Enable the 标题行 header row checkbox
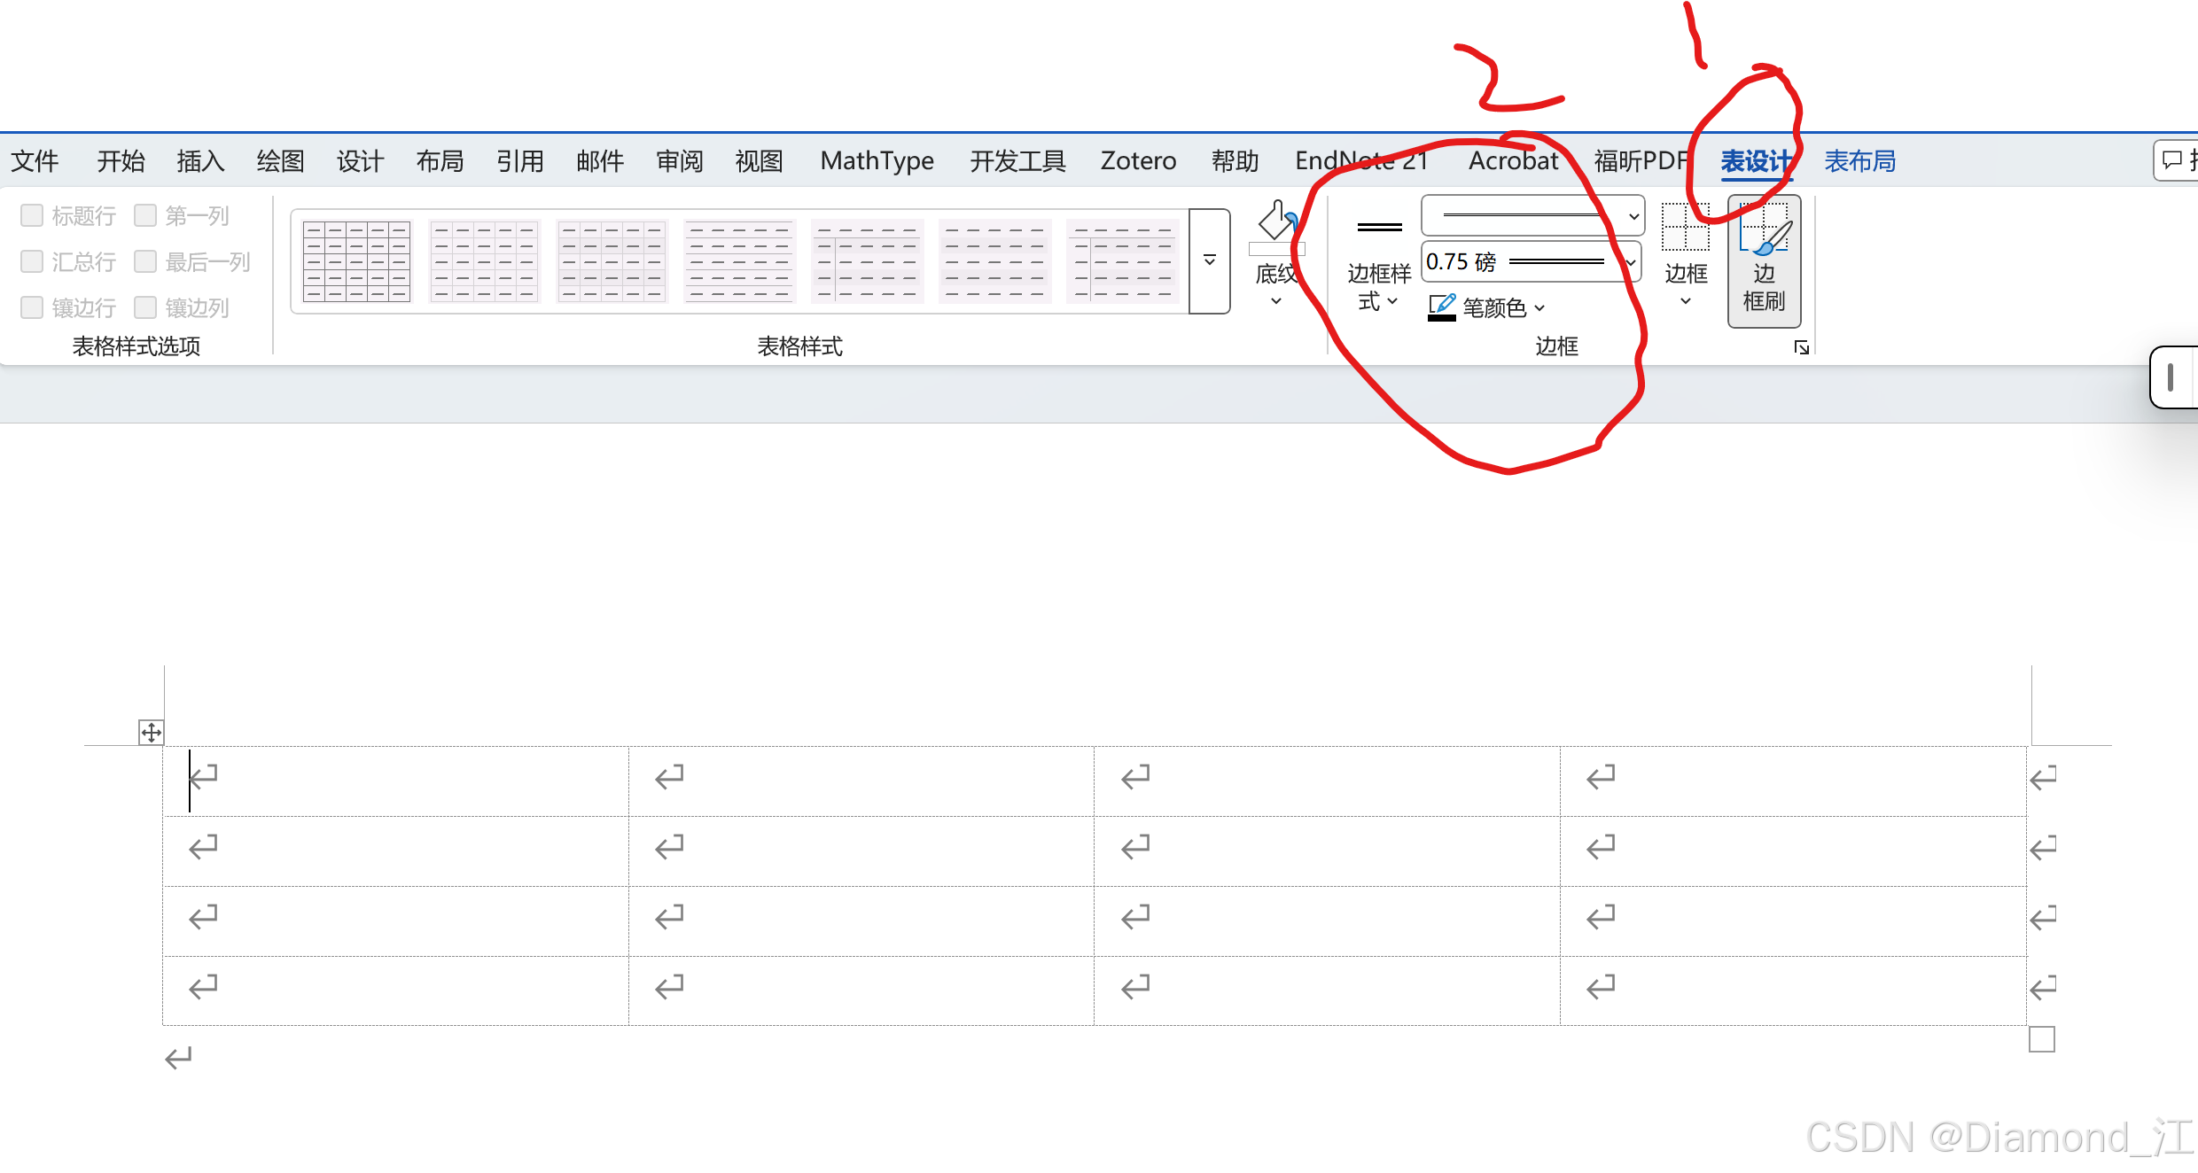The width and height of the screenshot is (2198, 1173). [32, 215]
